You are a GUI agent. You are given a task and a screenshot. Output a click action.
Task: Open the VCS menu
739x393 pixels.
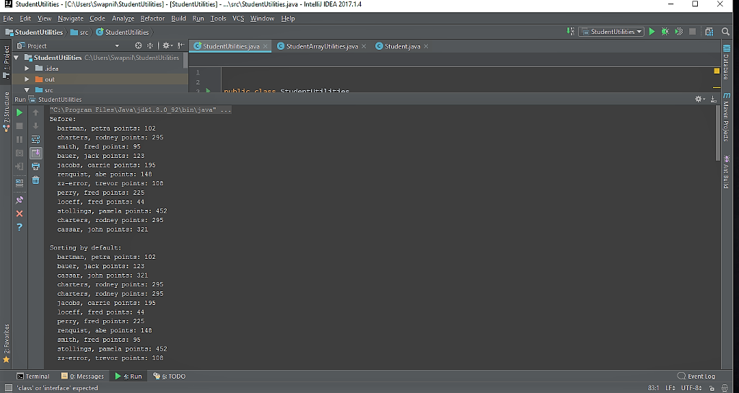(x=238, y=18)
